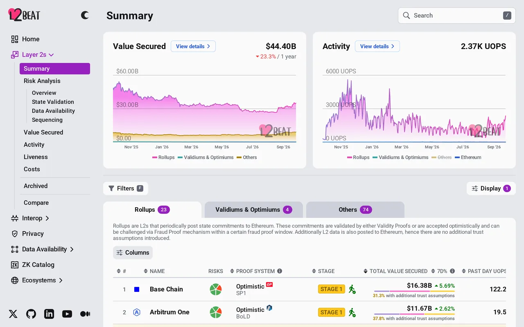Viewport: 524px width, 327px height.
Task: Toggle Ethereum series in Activity legend
Action: click(x=468, y=157)
